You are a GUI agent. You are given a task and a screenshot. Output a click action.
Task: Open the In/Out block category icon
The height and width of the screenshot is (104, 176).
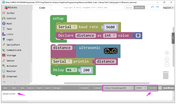tap(4, 13)
